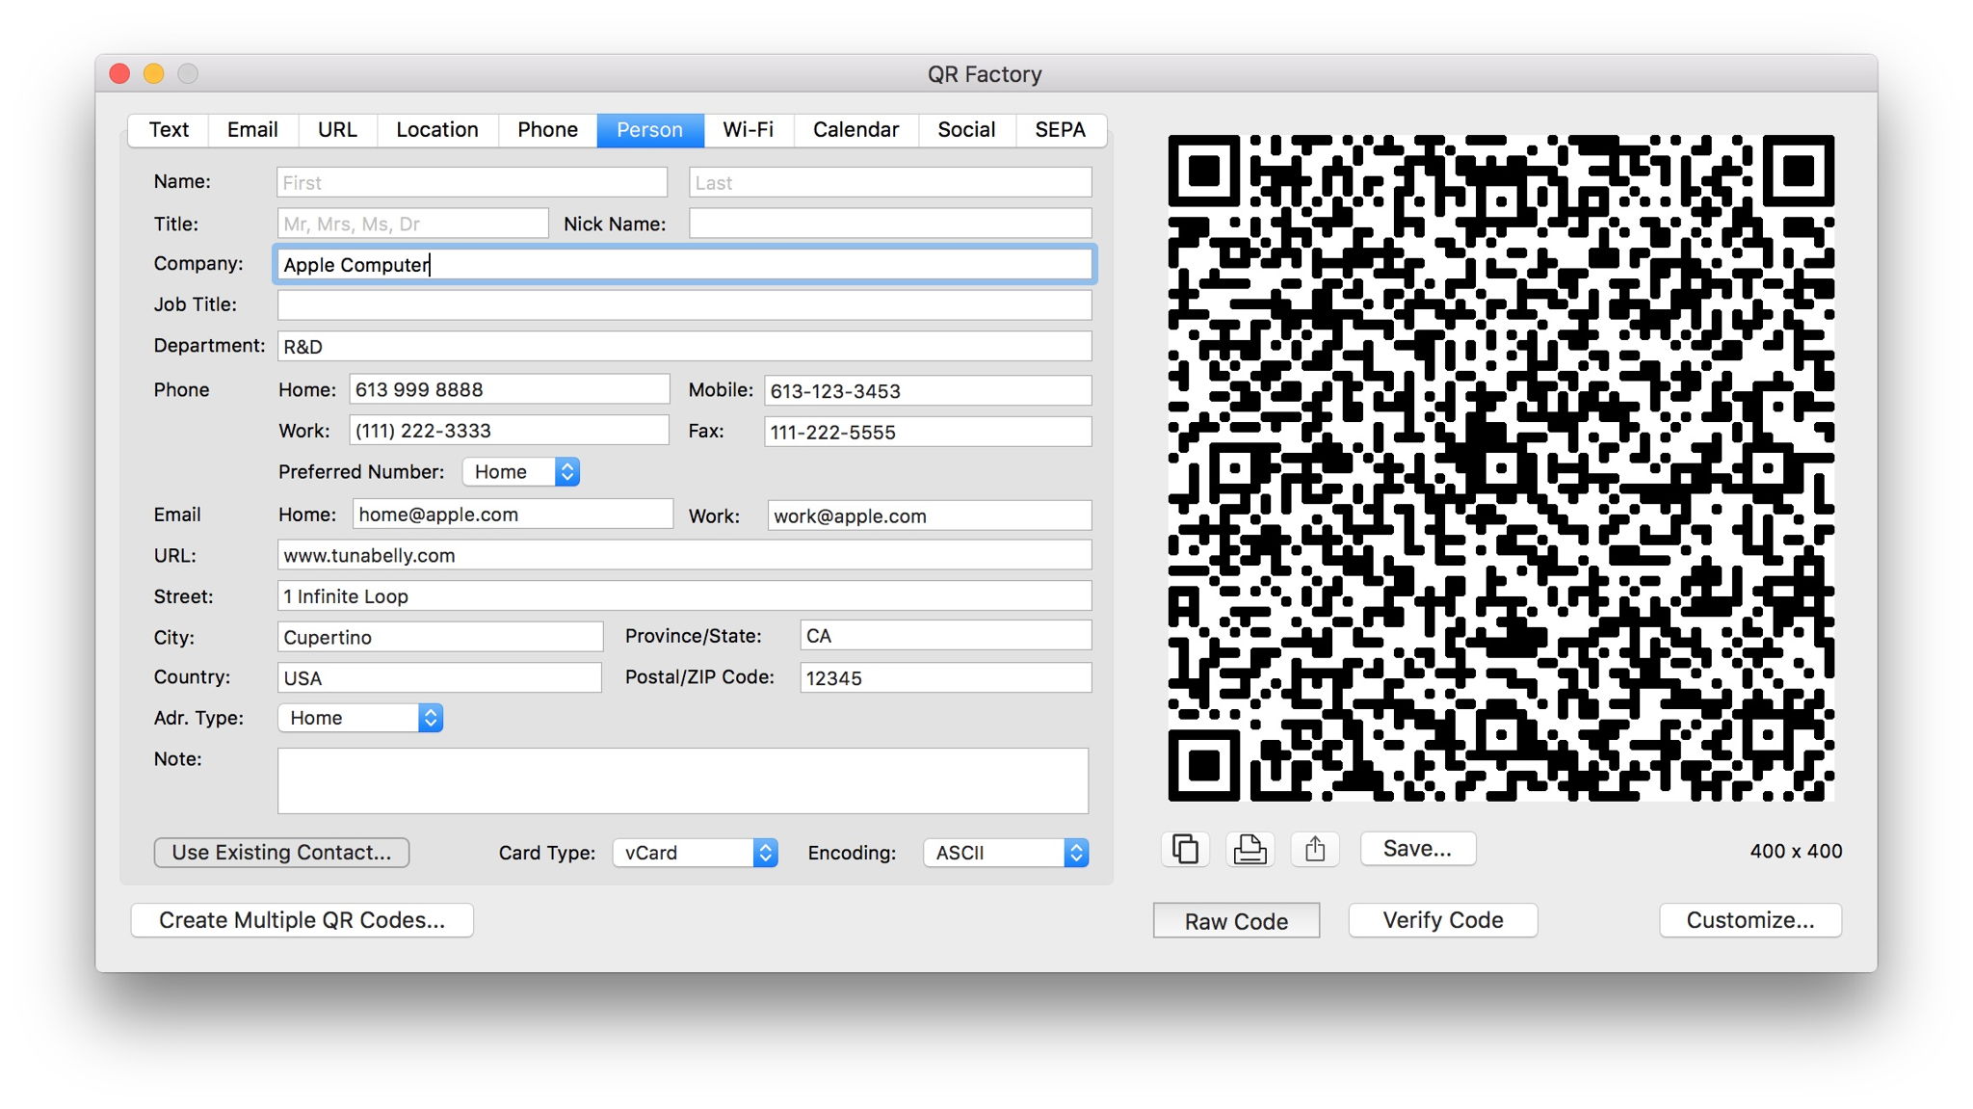This screenshot has width=1973, height=1109.
Task: Click the Street field
Action: (685, 596)
